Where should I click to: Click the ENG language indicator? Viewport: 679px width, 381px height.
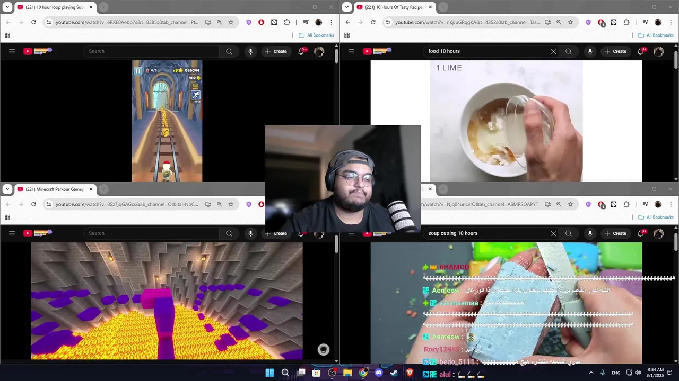click(616, 373)
